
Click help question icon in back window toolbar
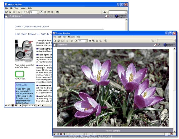(57, 12)
